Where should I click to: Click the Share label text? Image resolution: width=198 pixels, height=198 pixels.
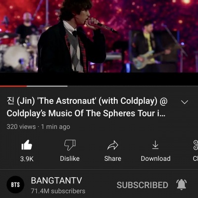click(x=113, y=158)
